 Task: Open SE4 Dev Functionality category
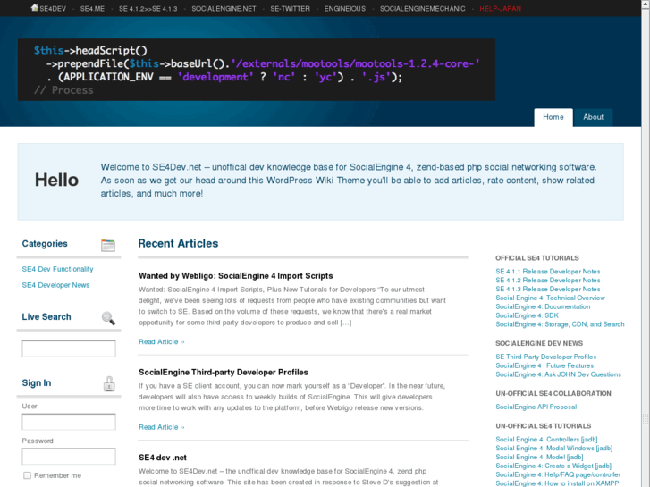pyautogui.click(x=57, y=269)
